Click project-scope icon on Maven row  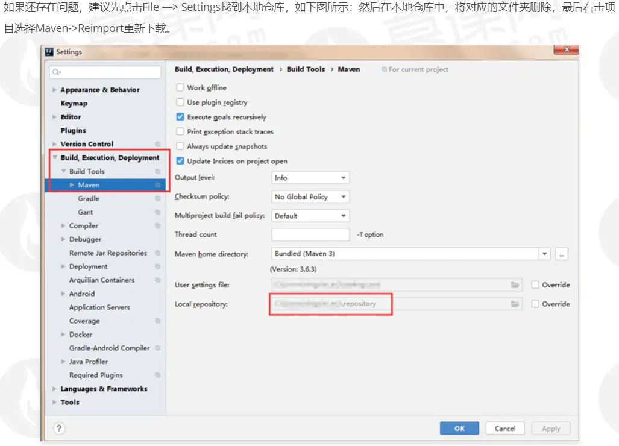tap(157, 184)
